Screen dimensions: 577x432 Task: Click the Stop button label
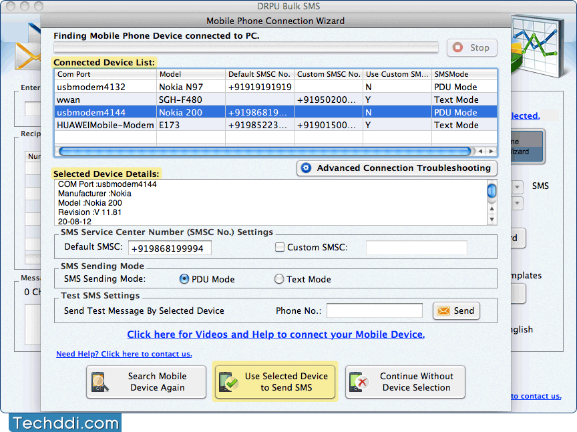(479, 48)
